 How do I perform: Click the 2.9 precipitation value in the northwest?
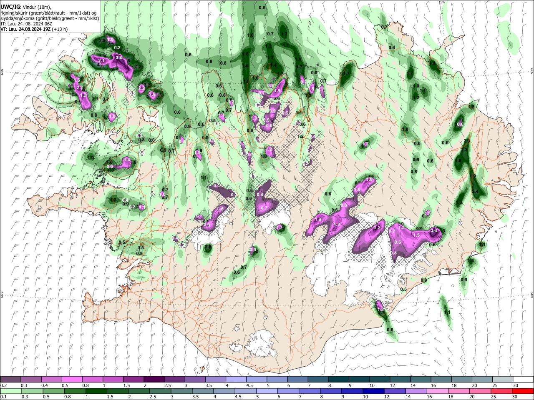102,40
